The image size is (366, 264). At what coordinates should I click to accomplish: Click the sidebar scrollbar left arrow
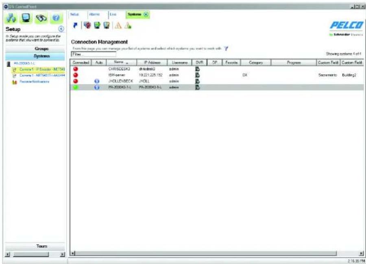pos(7,254)
